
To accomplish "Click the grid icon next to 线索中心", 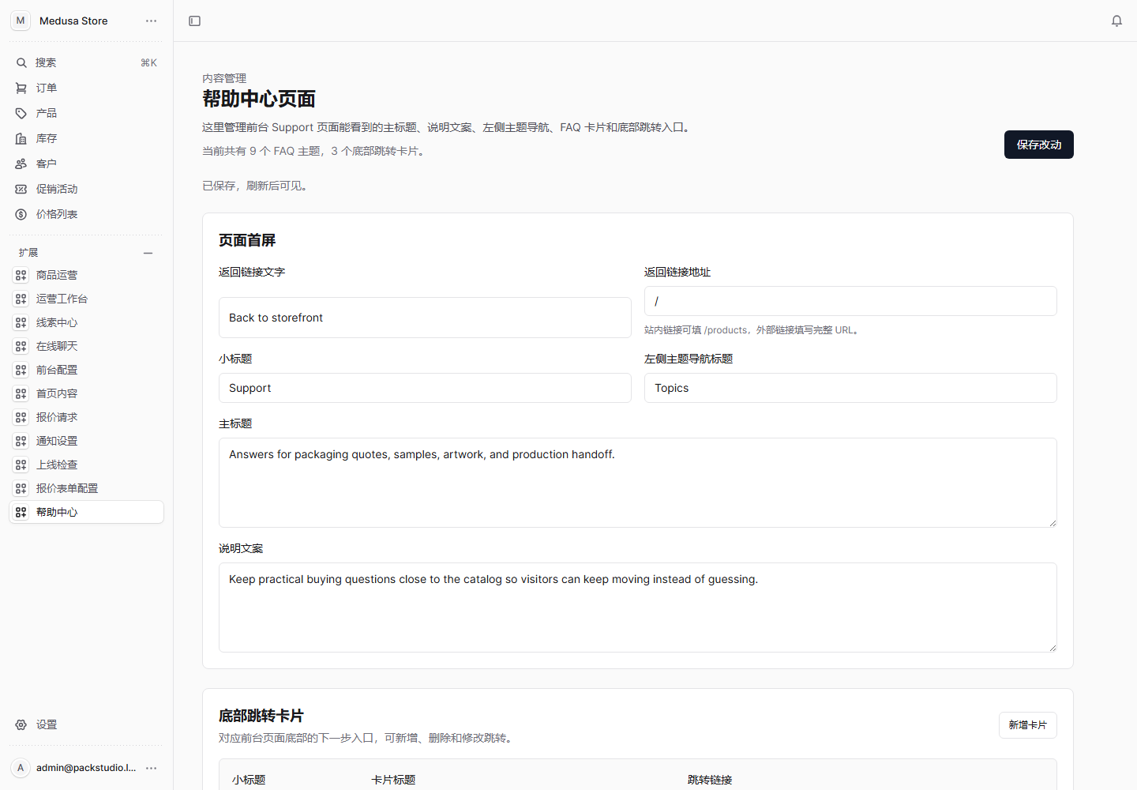I will click(x=21, y=322).
